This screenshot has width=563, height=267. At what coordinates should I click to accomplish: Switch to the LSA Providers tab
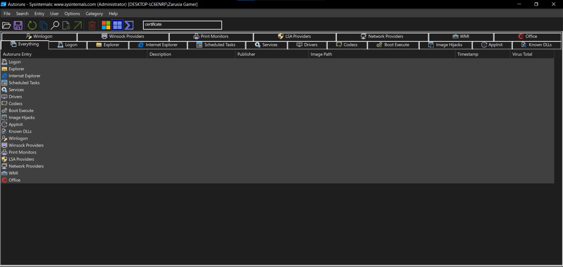click(294, 36)
